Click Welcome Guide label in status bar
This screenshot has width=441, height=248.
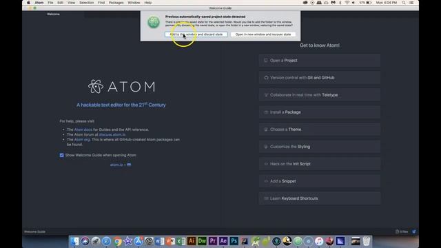tap(35, 231)
